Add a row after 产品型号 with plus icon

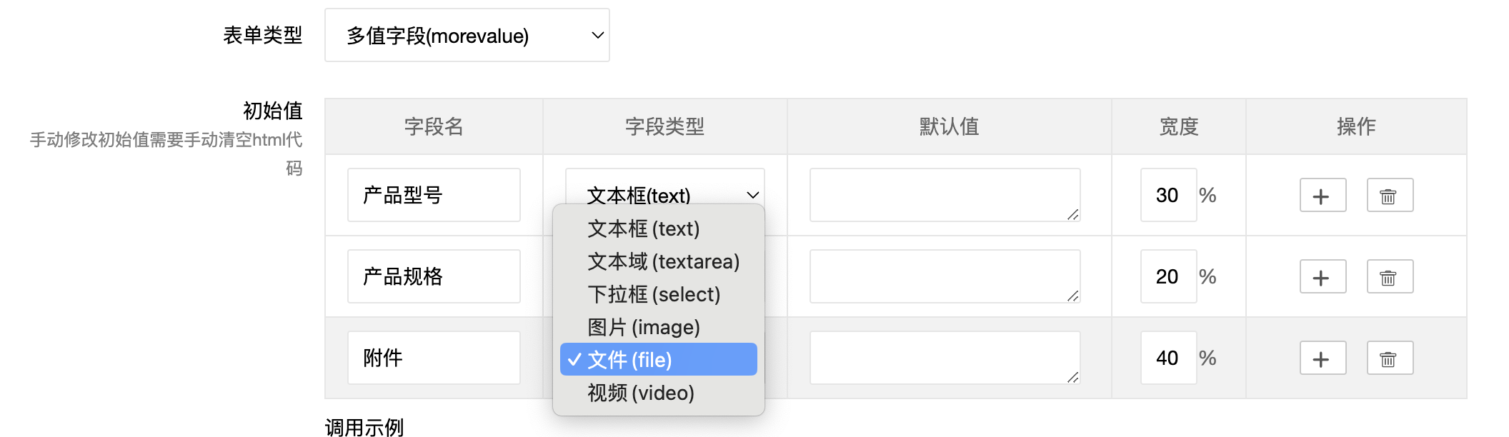[1323, 196]
